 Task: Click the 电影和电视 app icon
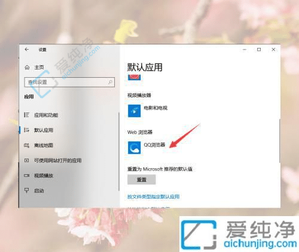tap(134, 111)
